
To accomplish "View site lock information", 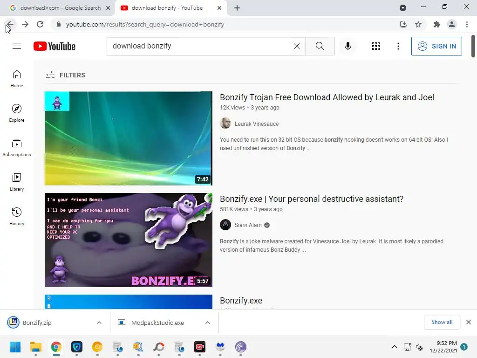I will [59, 24].
